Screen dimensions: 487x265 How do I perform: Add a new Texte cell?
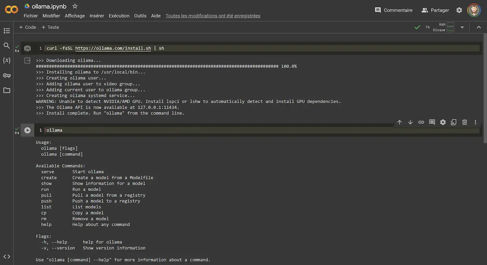[50, 27]
